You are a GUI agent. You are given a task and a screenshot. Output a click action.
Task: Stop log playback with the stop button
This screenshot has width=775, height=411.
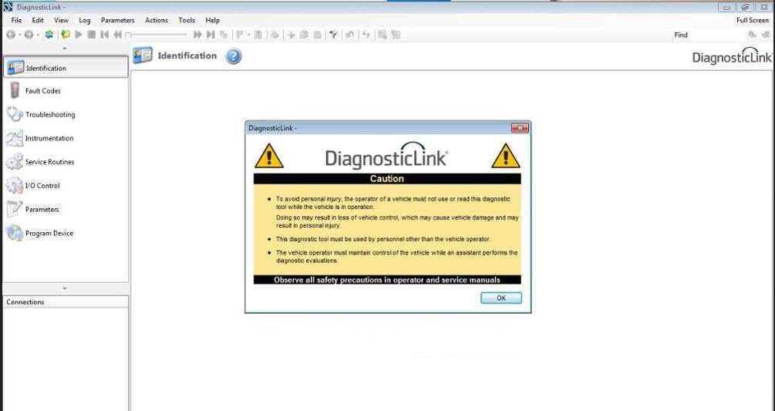click(x=92, y=35)
